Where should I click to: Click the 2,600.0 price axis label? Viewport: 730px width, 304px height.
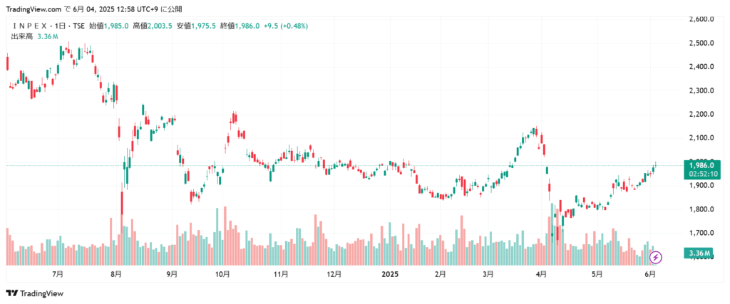[701, 19]
